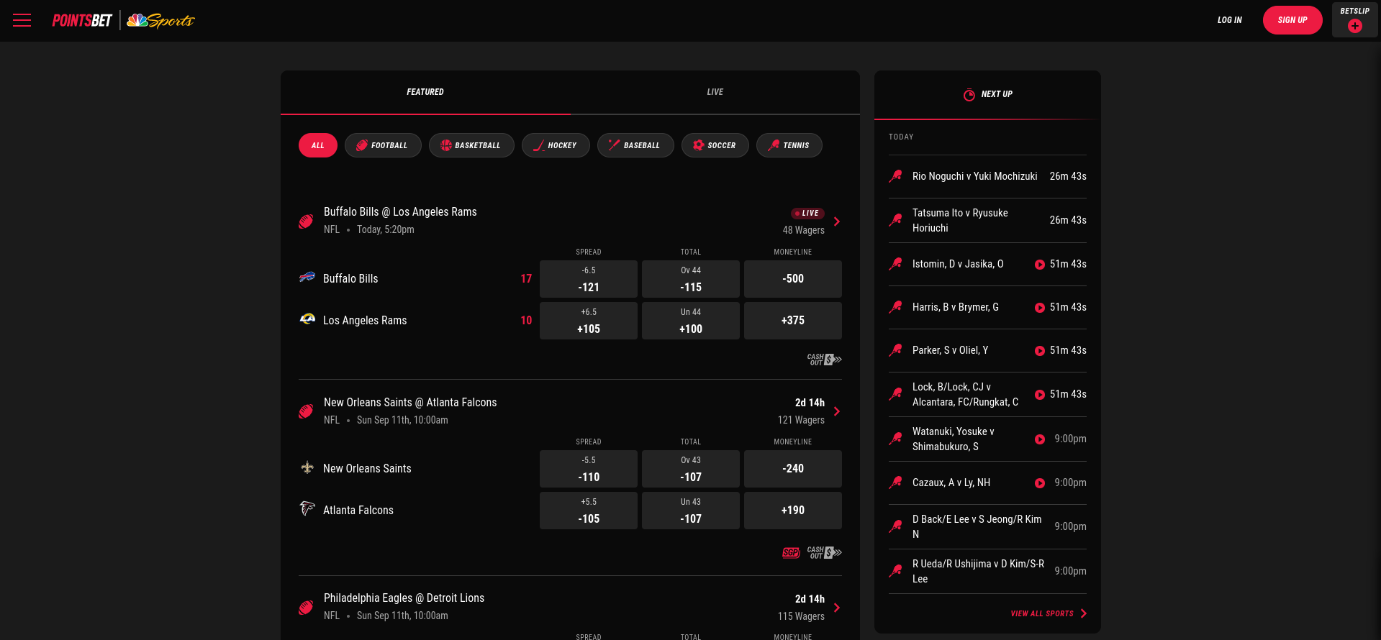1381x640 pixels.
Task: Open R Ueda/R Ushijima doubles match
Action: point(987,571)
